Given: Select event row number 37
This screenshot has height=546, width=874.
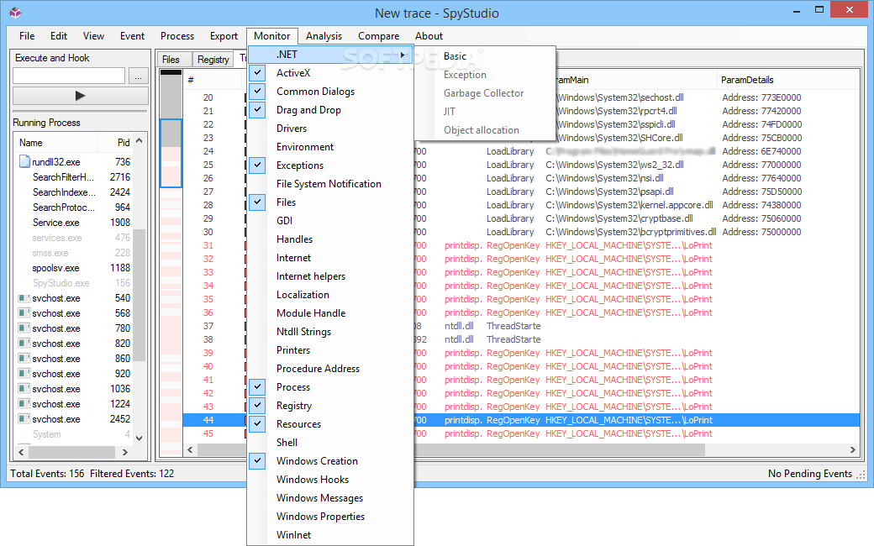Looking at the screenshot, I should tap(521, 326).
